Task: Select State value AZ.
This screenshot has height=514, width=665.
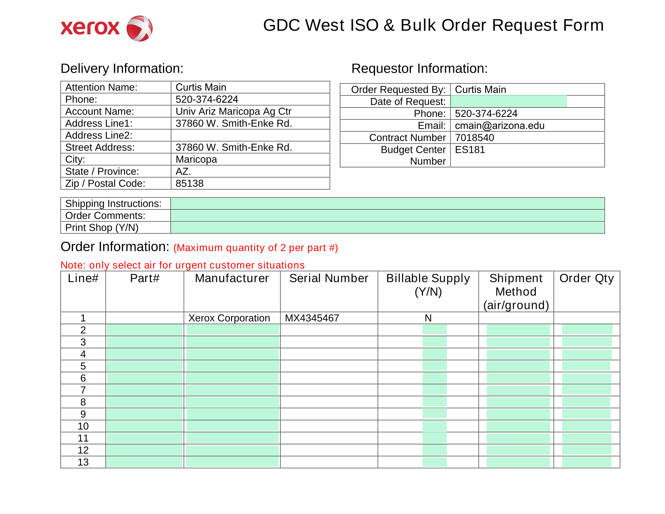Action: click(x=183, y=171)
